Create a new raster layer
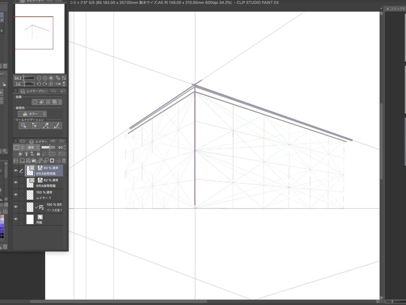The width and height of the screenshot is (406, 305). (22, 161)
